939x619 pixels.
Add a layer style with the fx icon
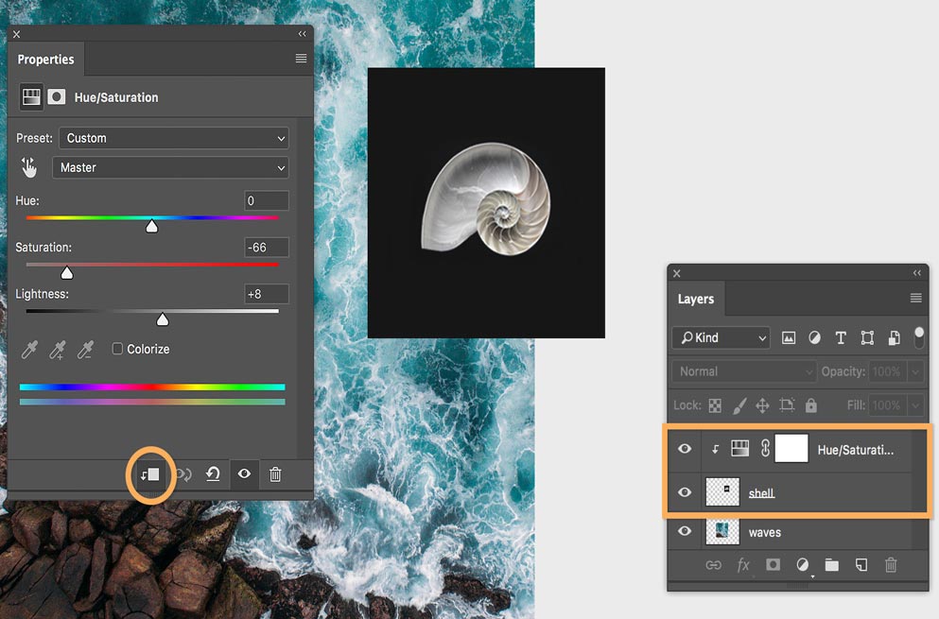pos(743,565)
